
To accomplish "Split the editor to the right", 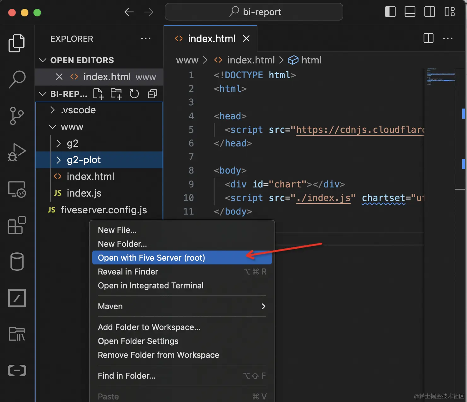I will [428, 38].
